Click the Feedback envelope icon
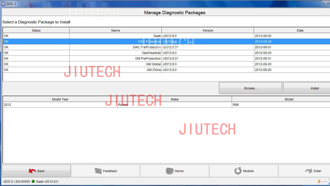 click(98, 171)
